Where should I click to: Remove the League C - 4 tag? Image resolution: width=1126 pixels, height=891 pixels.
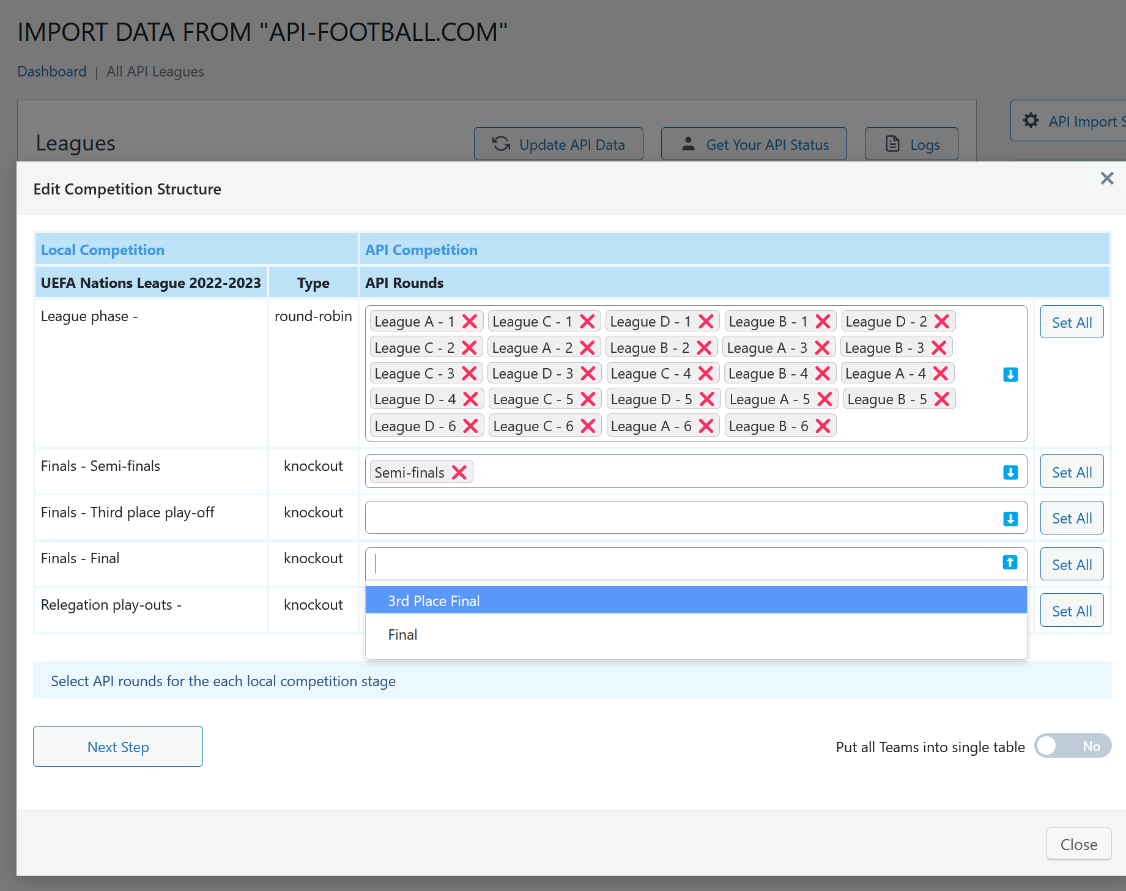[706, 374]
